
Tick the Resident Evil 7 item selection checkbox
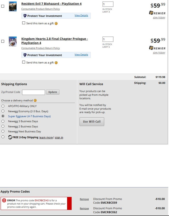(3, 6)
